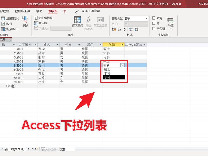This screenshot has height=156, width=208.
Task: Open the 员工编号 column filter arrow
Action: pos(35,45)
